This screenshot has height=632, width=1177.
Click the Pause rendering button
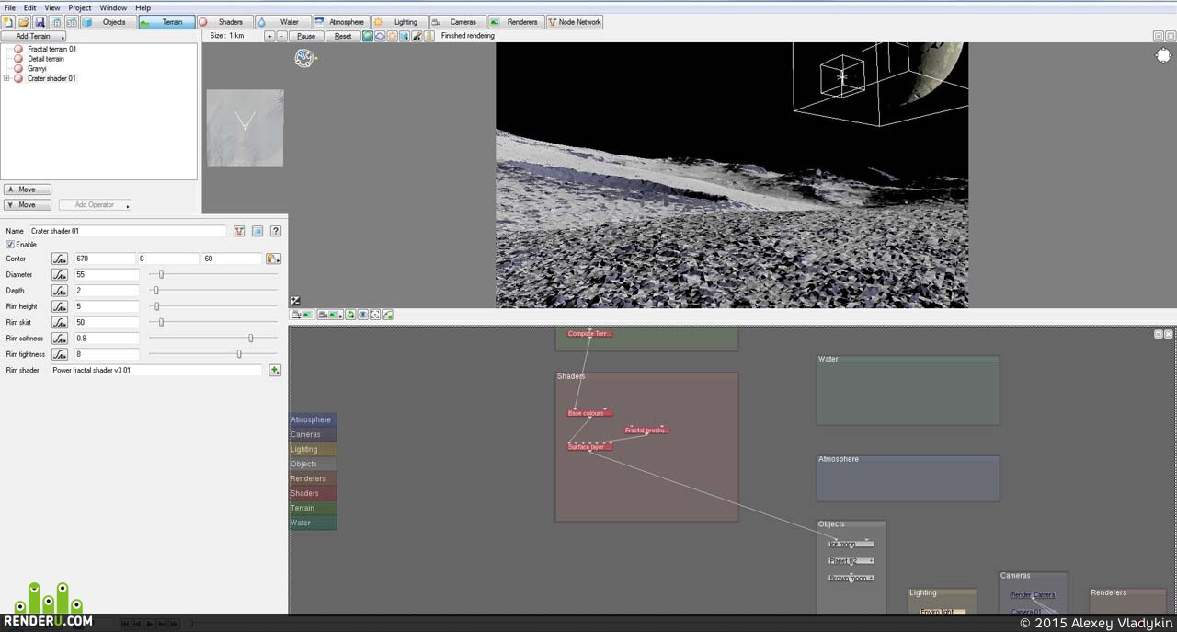click(x=306, y=36)
